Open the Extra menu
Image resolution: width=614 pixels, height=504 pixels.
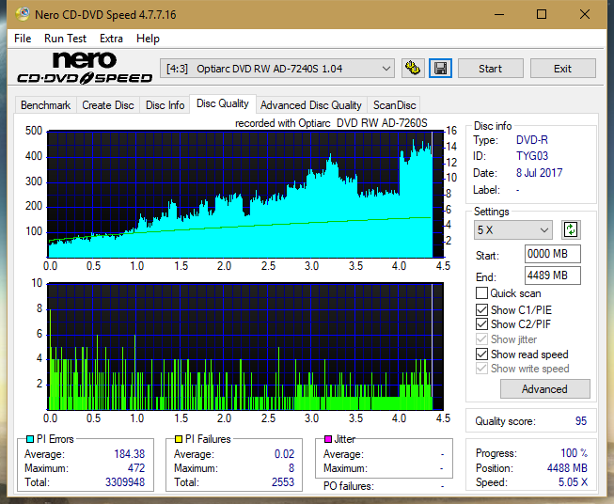point(111,39)
